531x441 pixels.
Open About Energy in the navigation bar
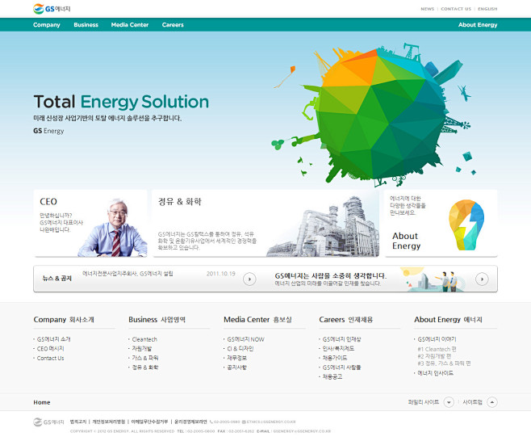[478, 25]
